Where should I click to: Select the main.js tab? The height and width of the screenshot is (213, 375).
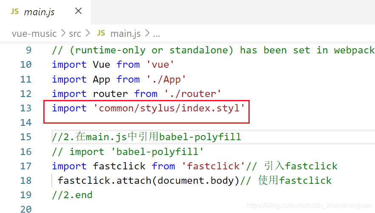(39, 12)
